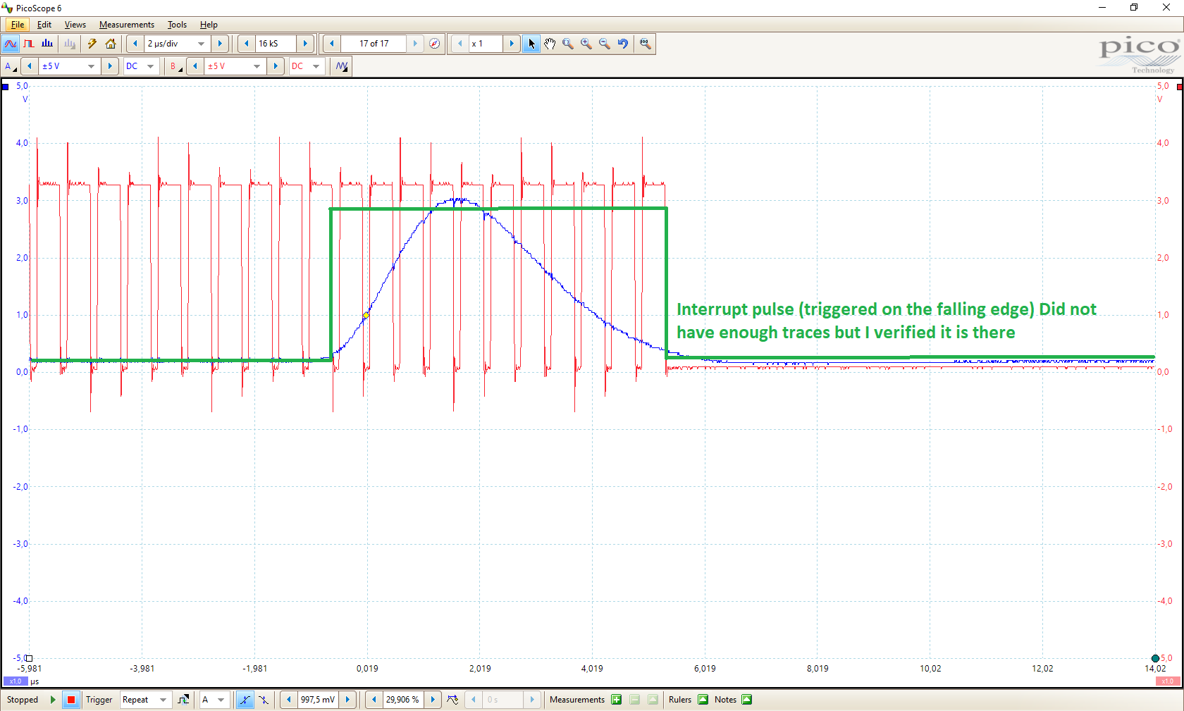Increase x1 horizontal zoom factor

[x=512, y=44]
